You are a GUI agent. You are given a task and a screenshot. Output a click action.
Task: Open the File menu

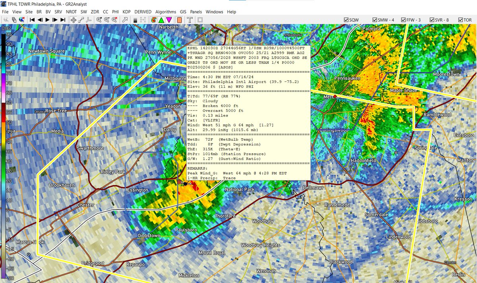click(5, 12)
